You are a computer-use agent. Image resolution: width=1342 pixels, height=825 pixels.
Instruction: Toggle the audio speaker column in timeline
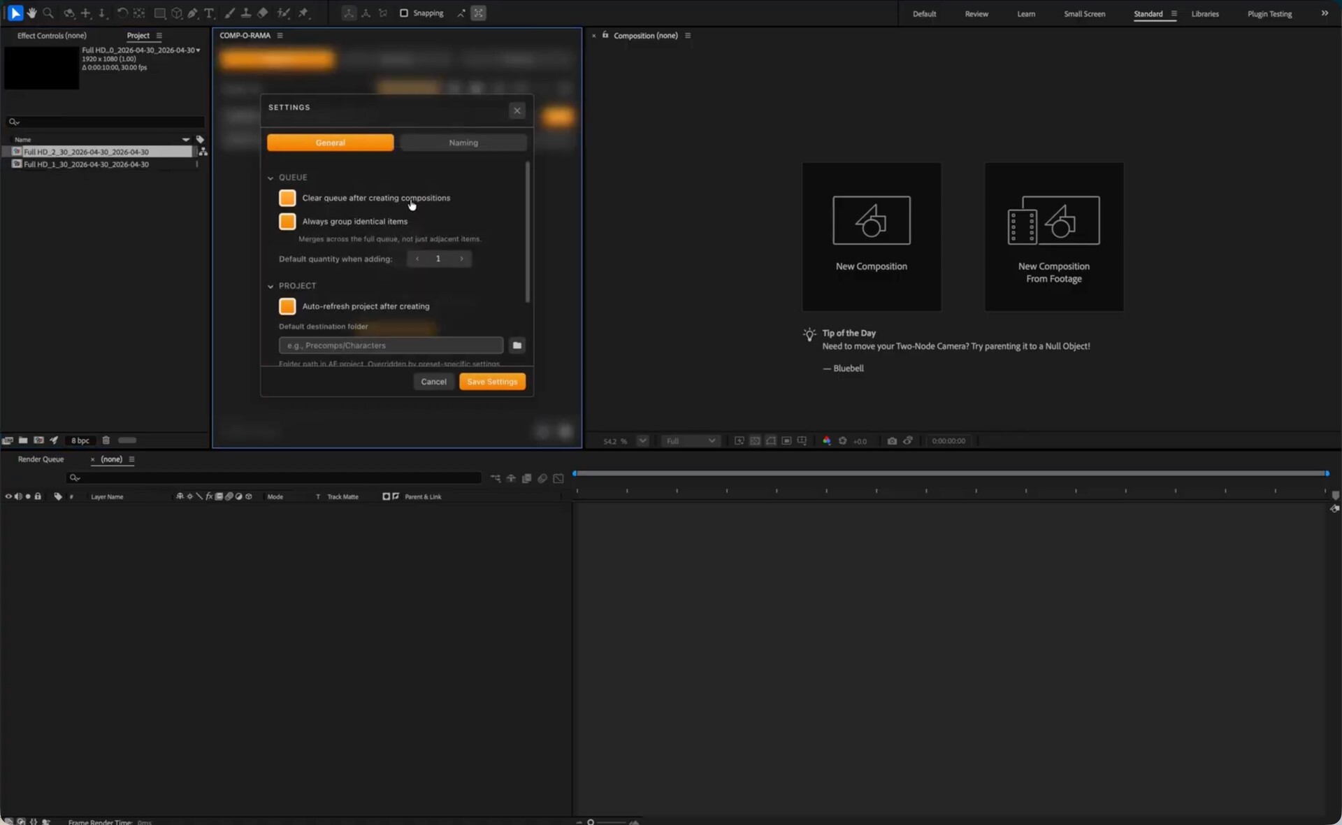coord(18,496)
